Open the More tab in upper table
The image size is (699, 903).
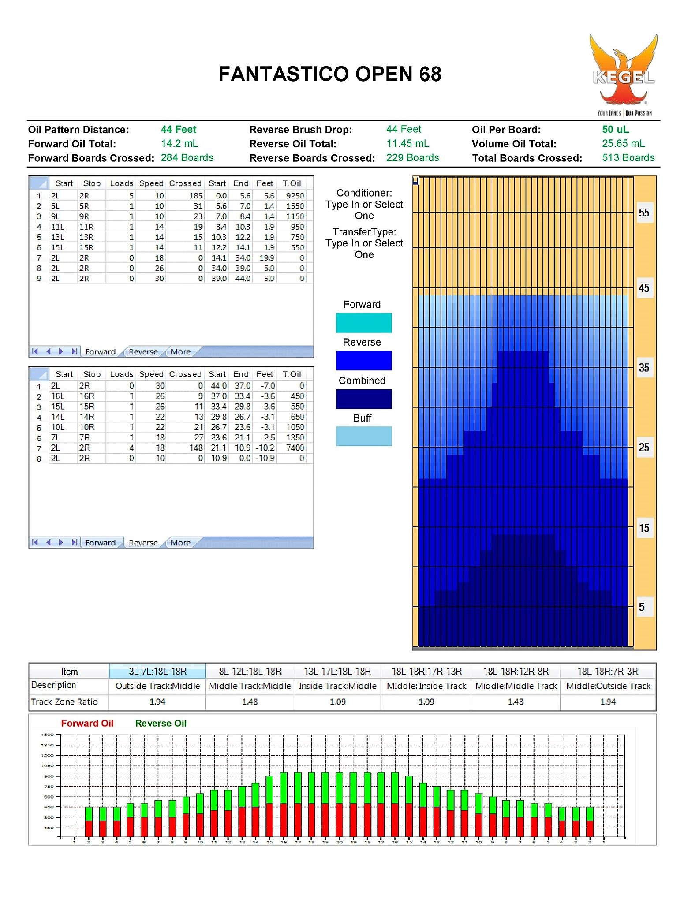point(180,352)
